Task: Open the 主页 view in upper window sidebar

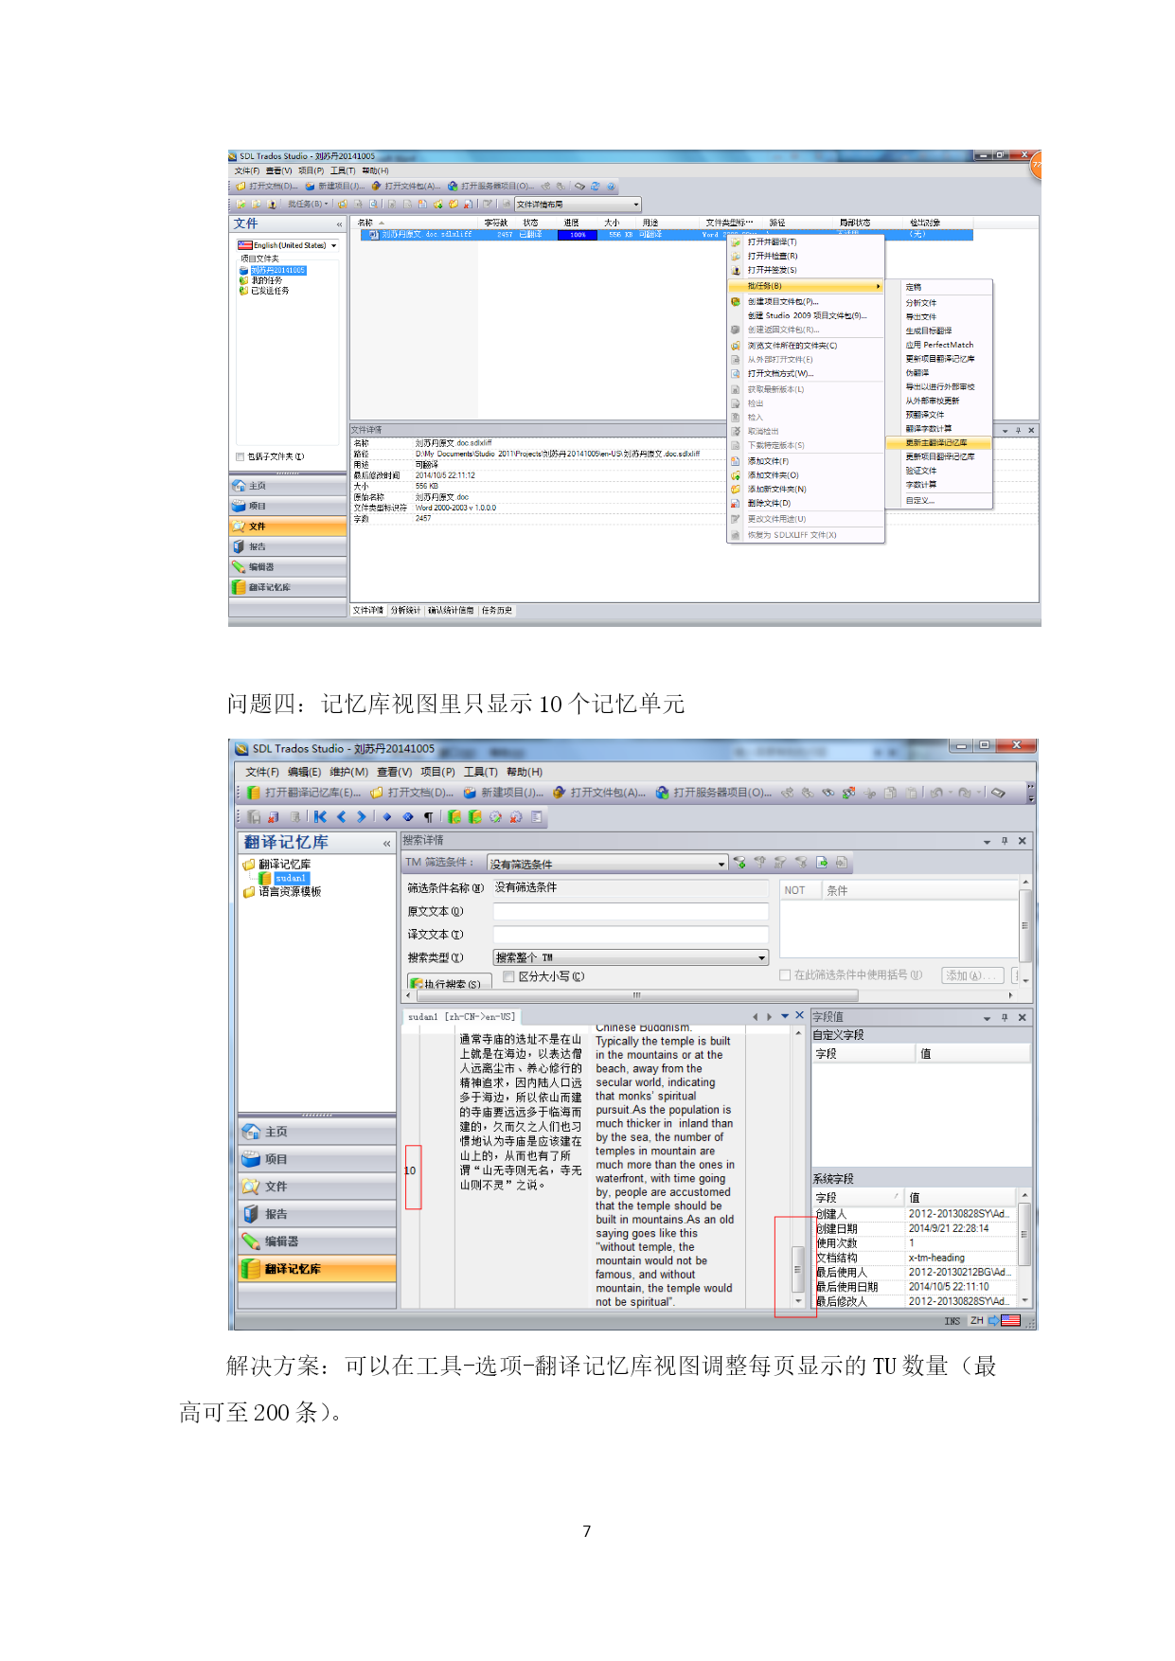Action: click(288, 486)
